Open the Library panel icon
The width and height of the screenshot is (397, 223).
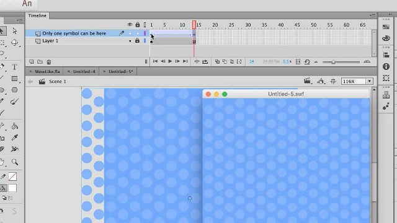386,95
